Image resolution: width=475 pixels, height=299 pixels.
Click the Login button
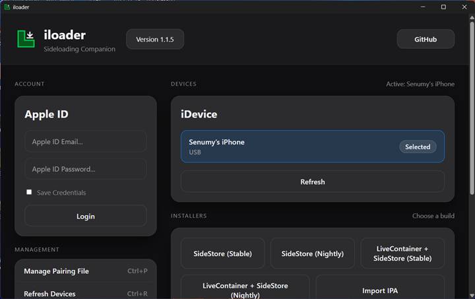click(x=86, y=216)
